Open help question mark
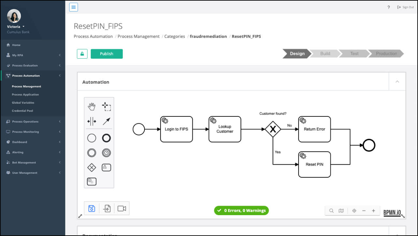 389,7
